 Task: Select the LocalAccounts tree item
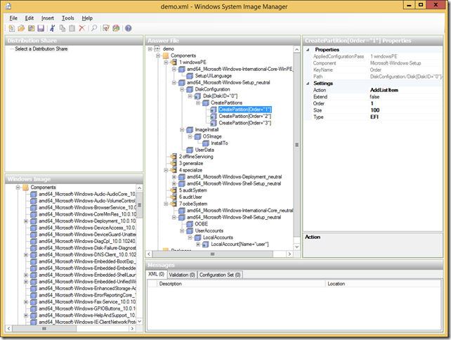218,237
